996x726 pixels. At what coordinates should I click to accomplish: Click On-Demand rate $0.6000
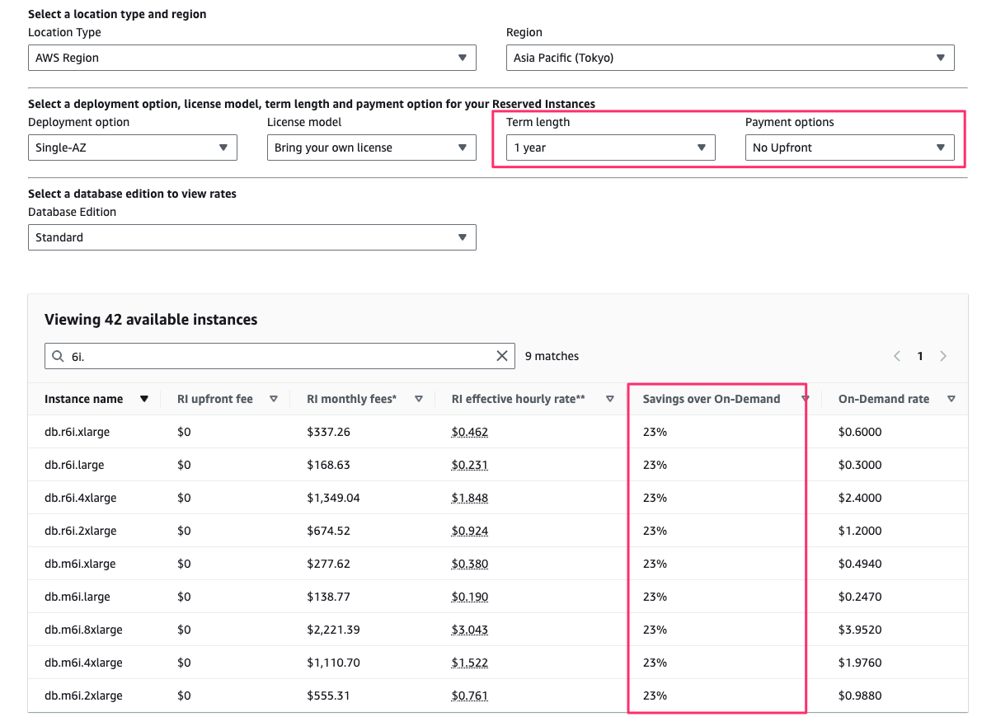[x=860, y=432]
